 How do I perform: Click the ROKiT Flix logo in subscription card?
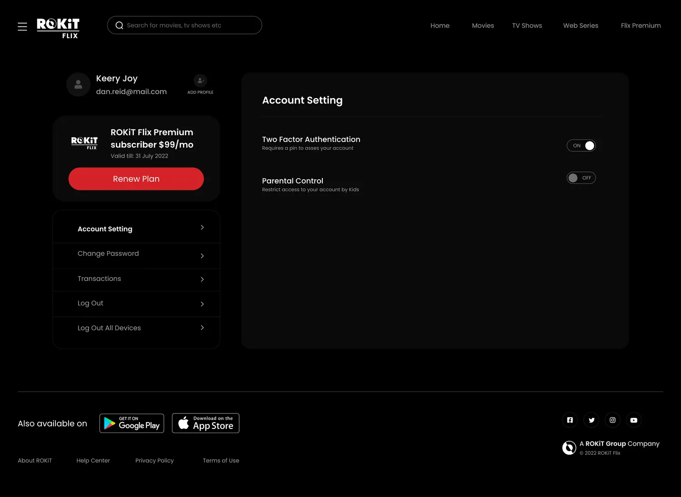[84, 143]
